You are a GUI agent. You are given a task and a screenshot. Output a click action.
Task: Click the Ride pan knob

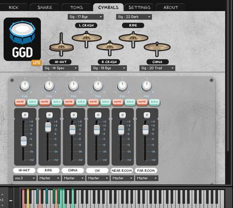point(49,86)
